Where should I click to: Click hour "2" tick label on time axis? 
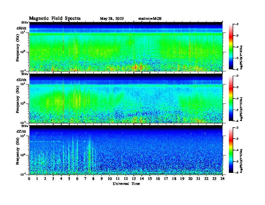pos(45,179)
